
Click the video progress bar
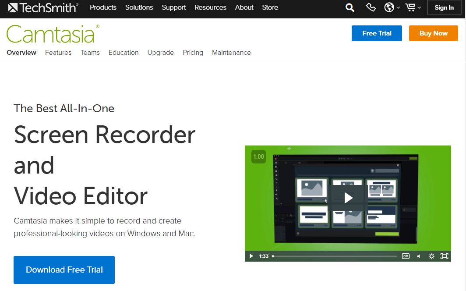pos(334,256)
